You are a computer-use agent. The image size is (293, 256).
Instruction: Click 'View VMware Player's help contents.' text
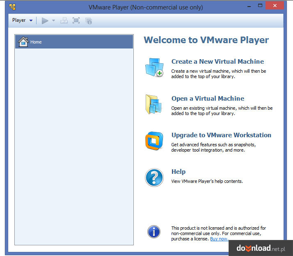[207, 181]
